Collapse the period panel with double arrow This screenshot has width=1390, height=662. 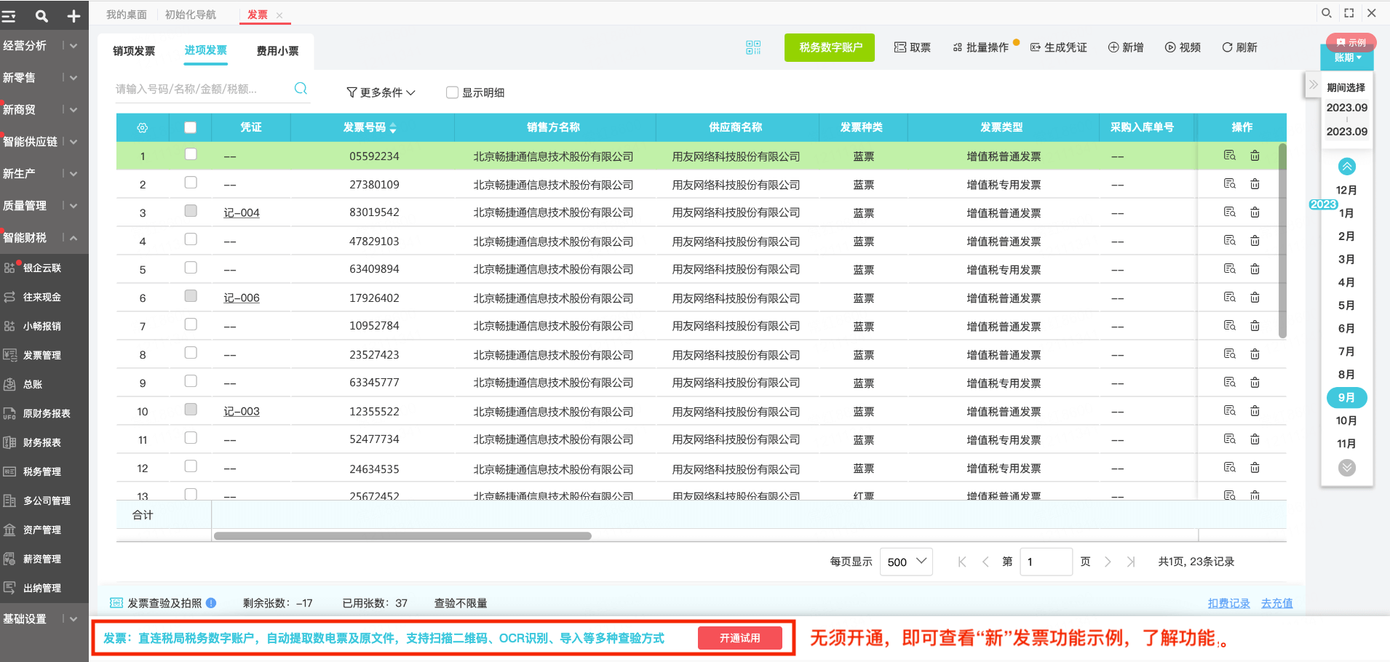click(1314, 84)
